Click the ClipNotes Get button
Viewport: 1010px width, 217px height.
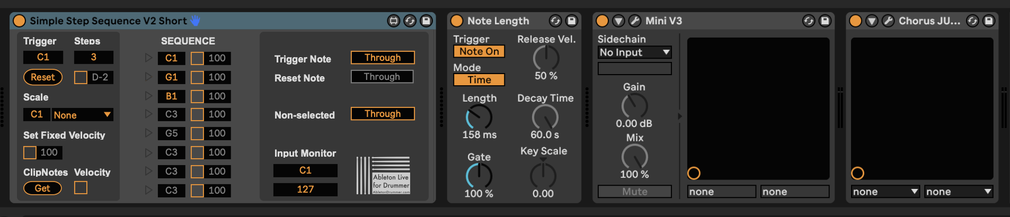(42, 188)
